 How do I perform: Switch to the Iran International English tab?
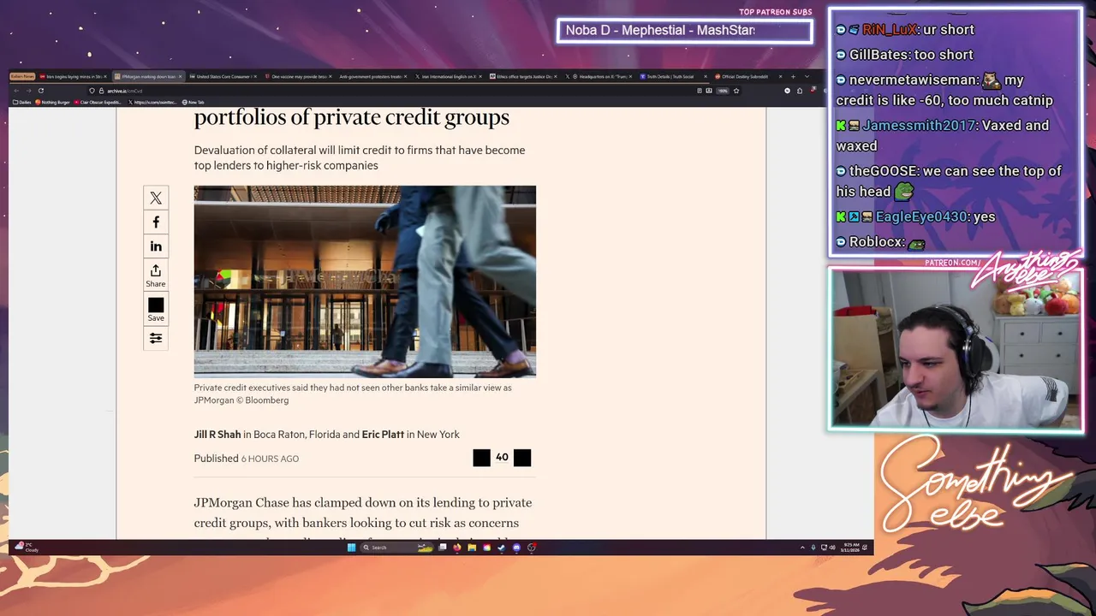[448, 76]
